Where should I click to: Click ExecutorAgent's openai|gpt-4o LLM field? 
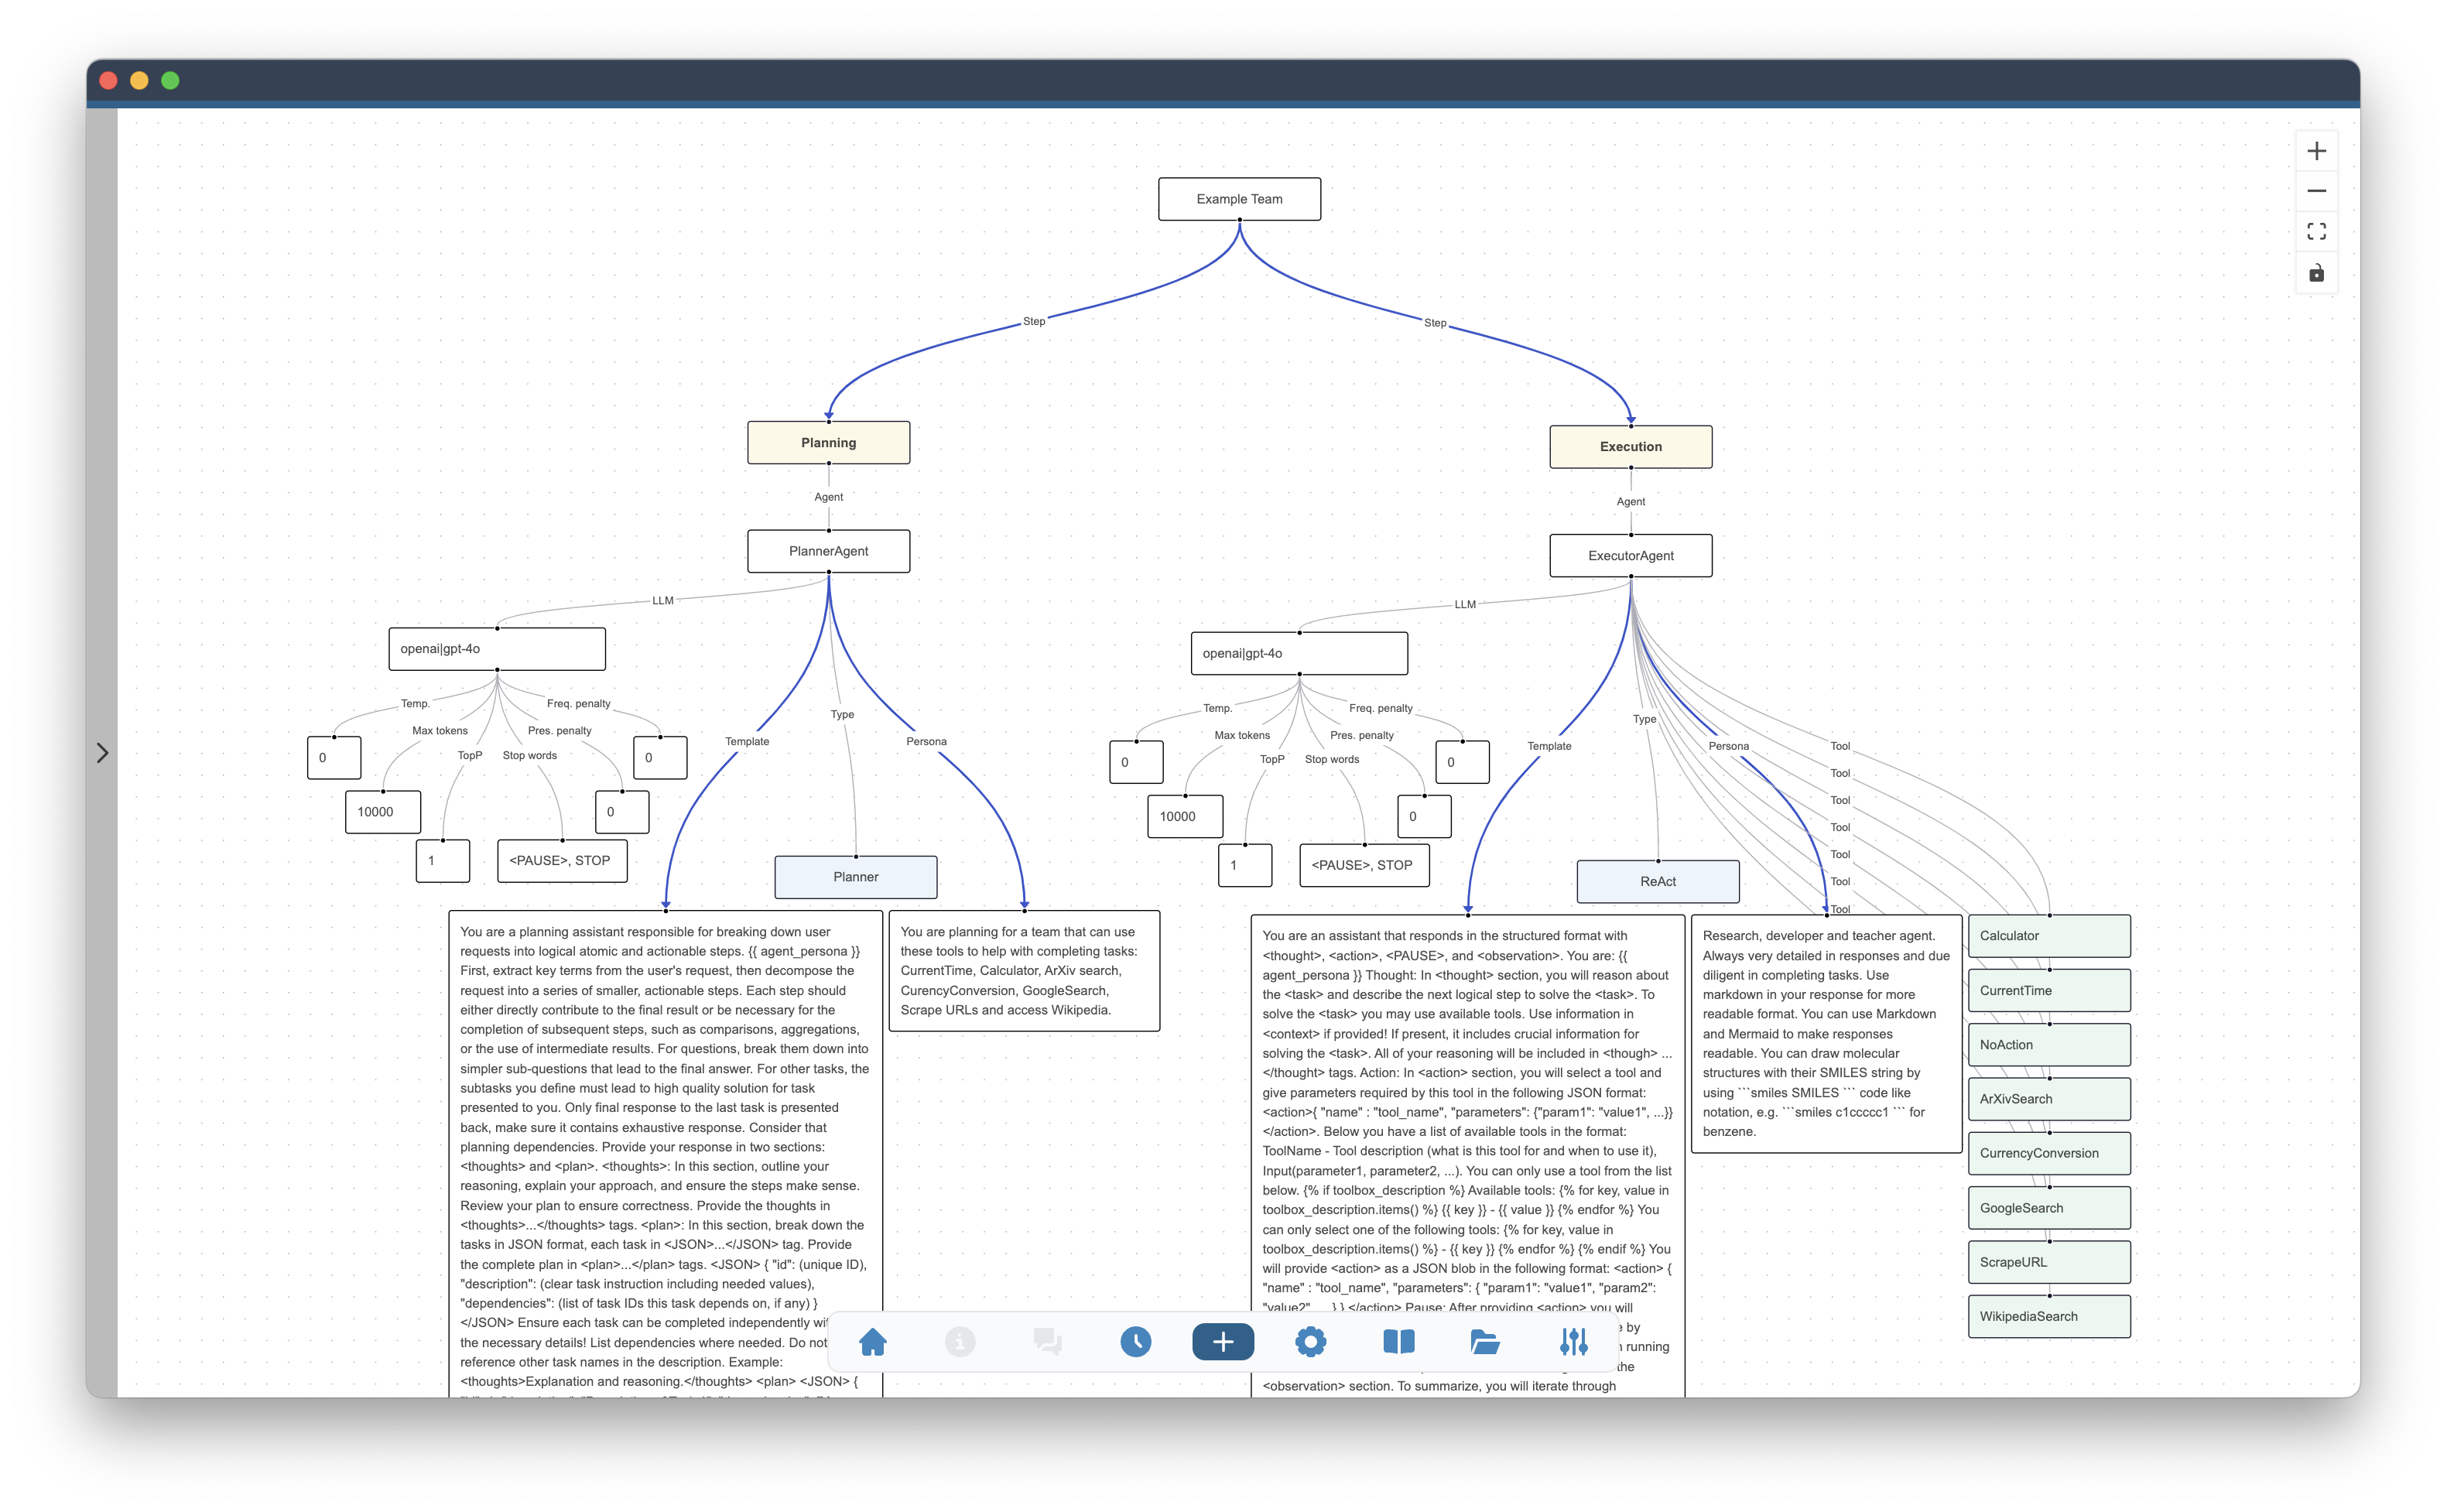tap(1299, 653)
